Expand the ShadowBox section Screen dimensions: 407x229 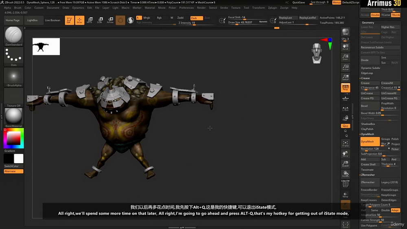368,124
